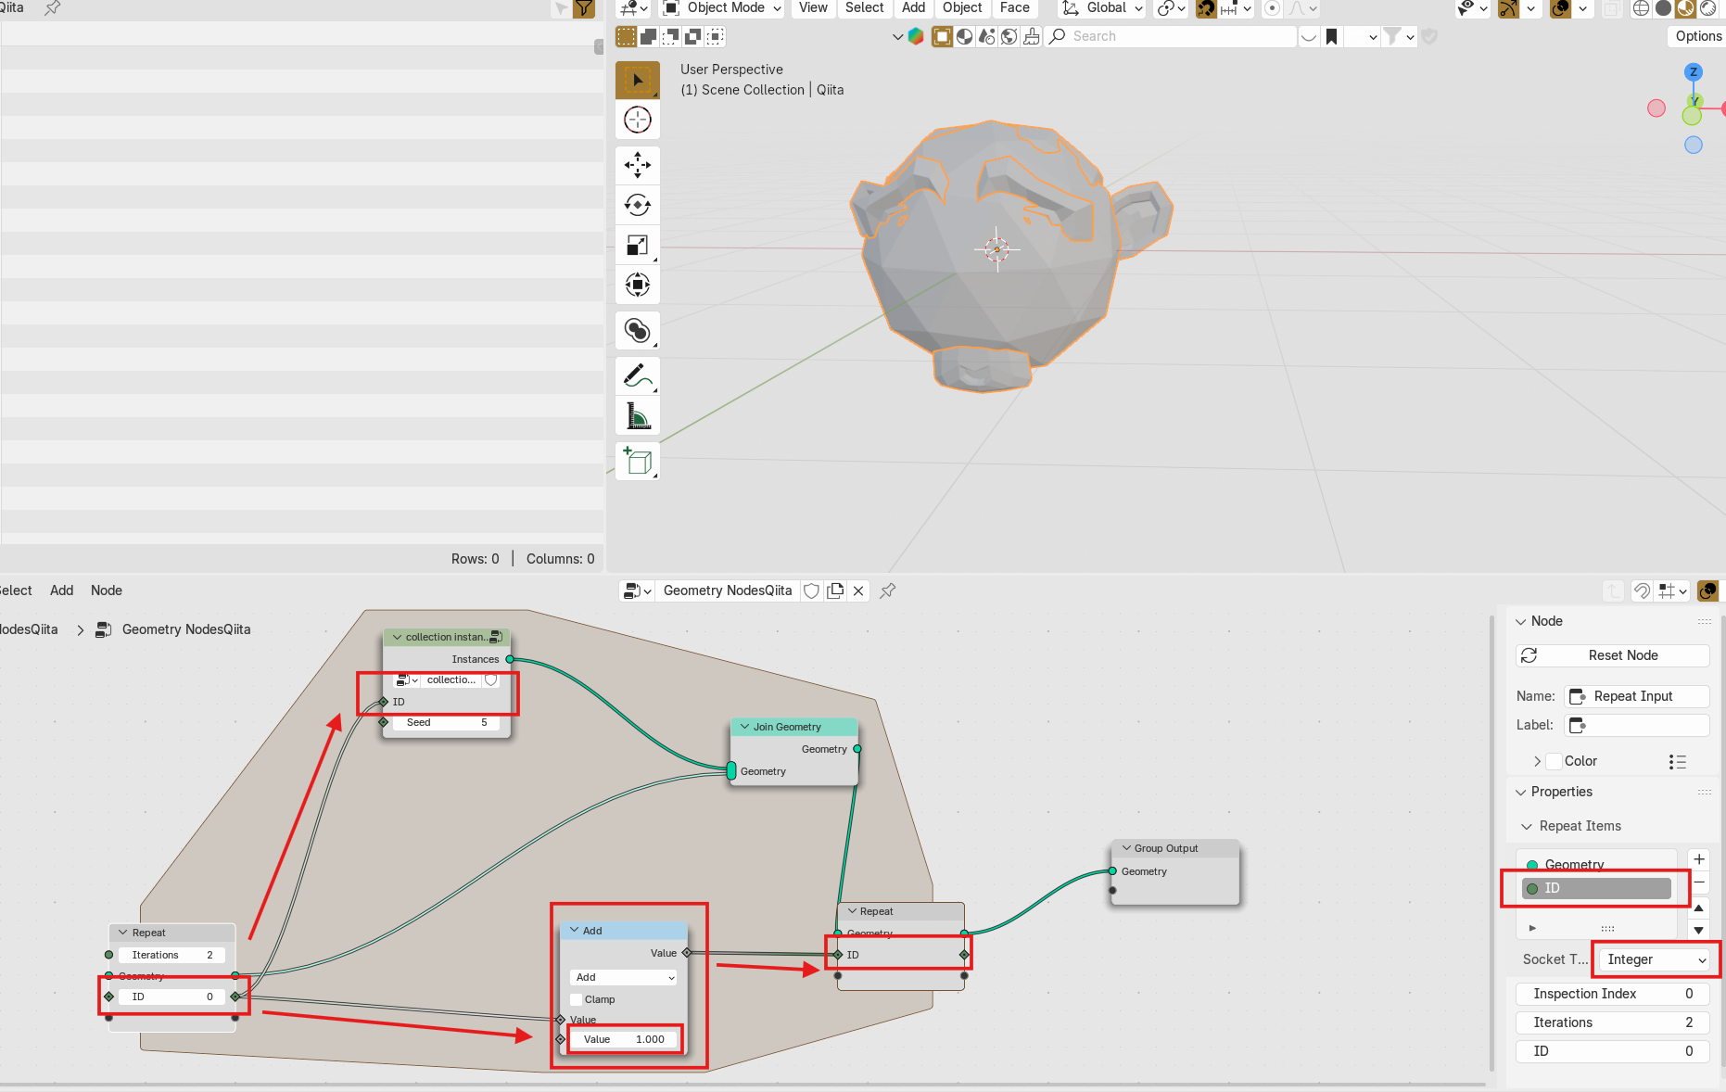Toggle viewport gizmos button
1726x1092 pixels.
(x=1509, y=8)
